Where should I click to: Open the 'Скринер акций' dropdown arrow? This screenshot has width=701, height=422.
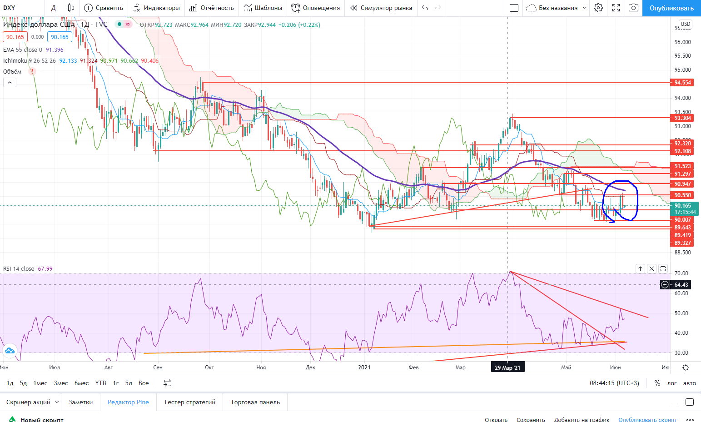pos(57,402)
